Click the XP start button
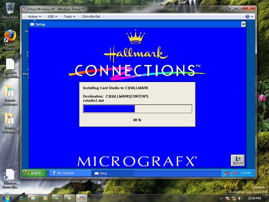This screenshot has height=202, width=269. (x=33, y=173)
